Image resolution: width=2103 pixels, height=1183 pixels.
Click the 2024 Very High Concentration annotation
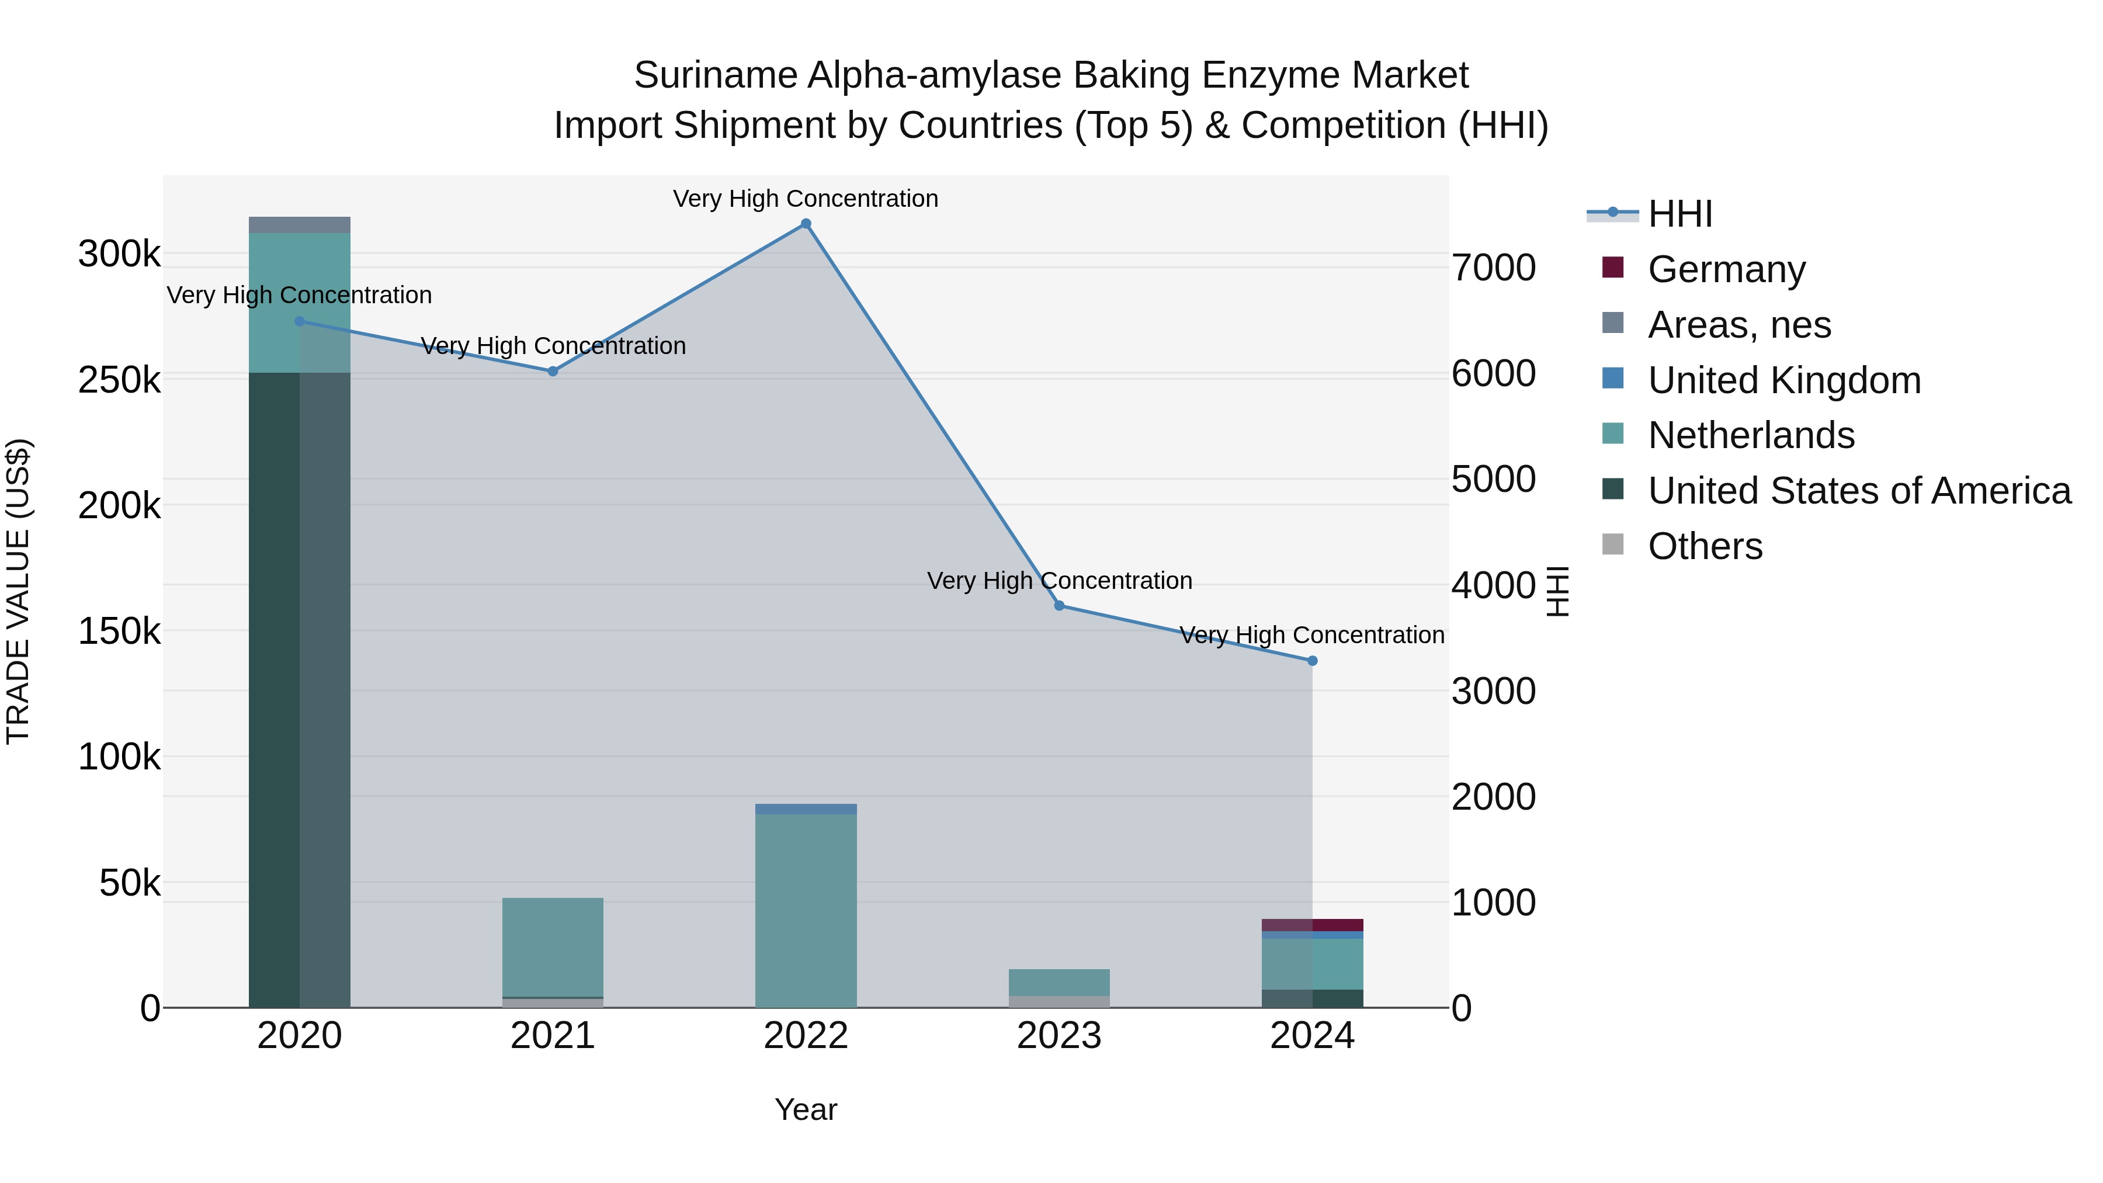pyautogui.click(x=1312, y=634)
